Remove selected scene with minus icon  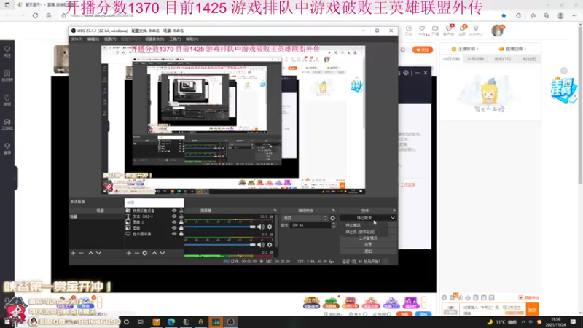pos(81,253)
